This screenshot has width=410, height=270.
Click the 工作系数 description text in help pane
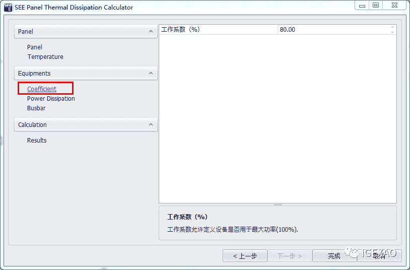point(233,230)
